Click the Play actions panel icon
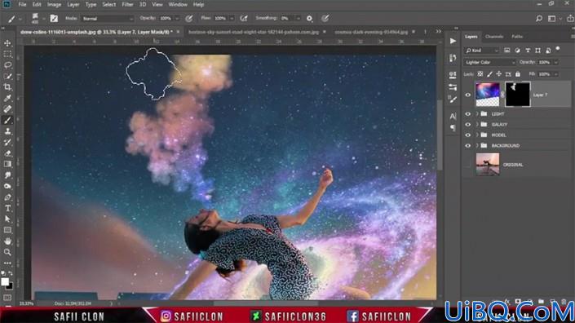 point(453,41)
